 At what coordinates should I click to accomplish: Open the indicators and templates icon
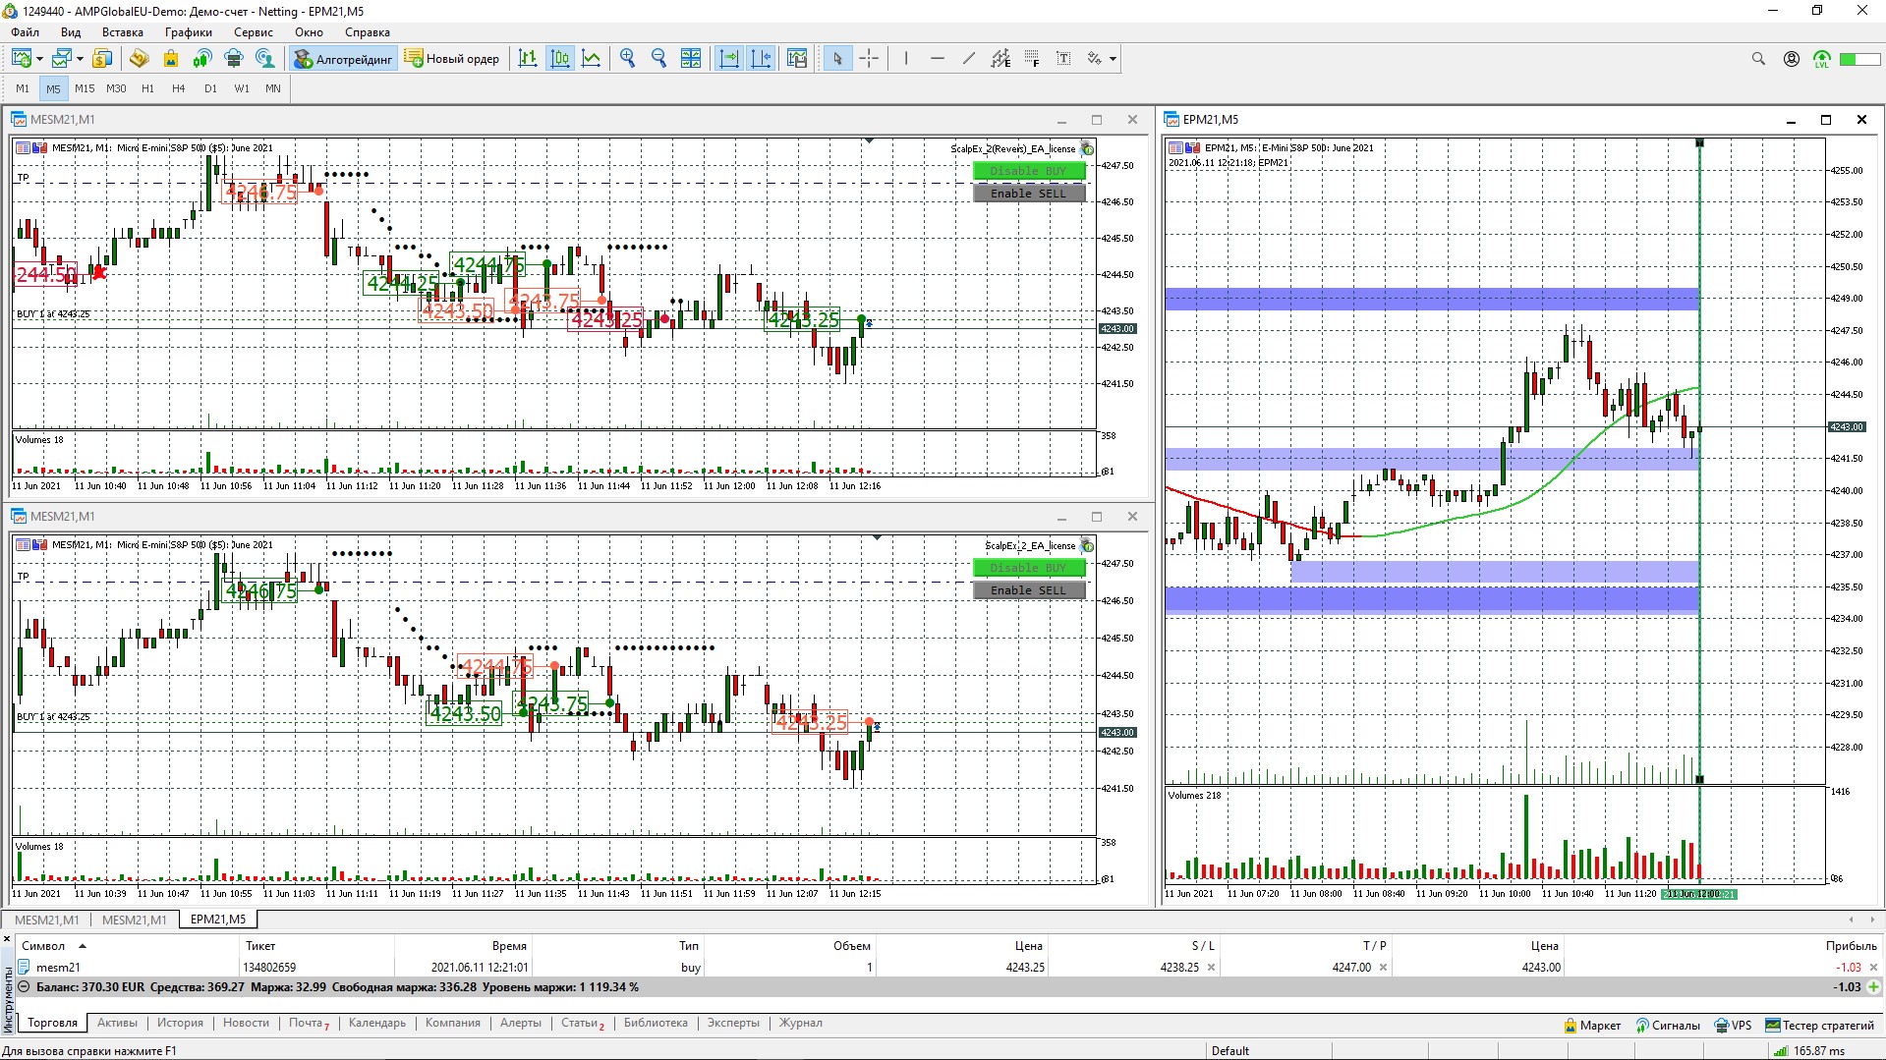click(x=797, y=59)
